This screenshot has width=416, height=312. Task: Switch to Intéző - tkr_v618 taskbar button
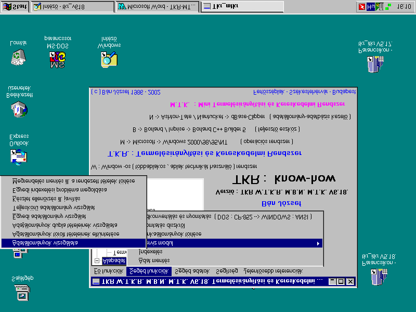point(73,7)
